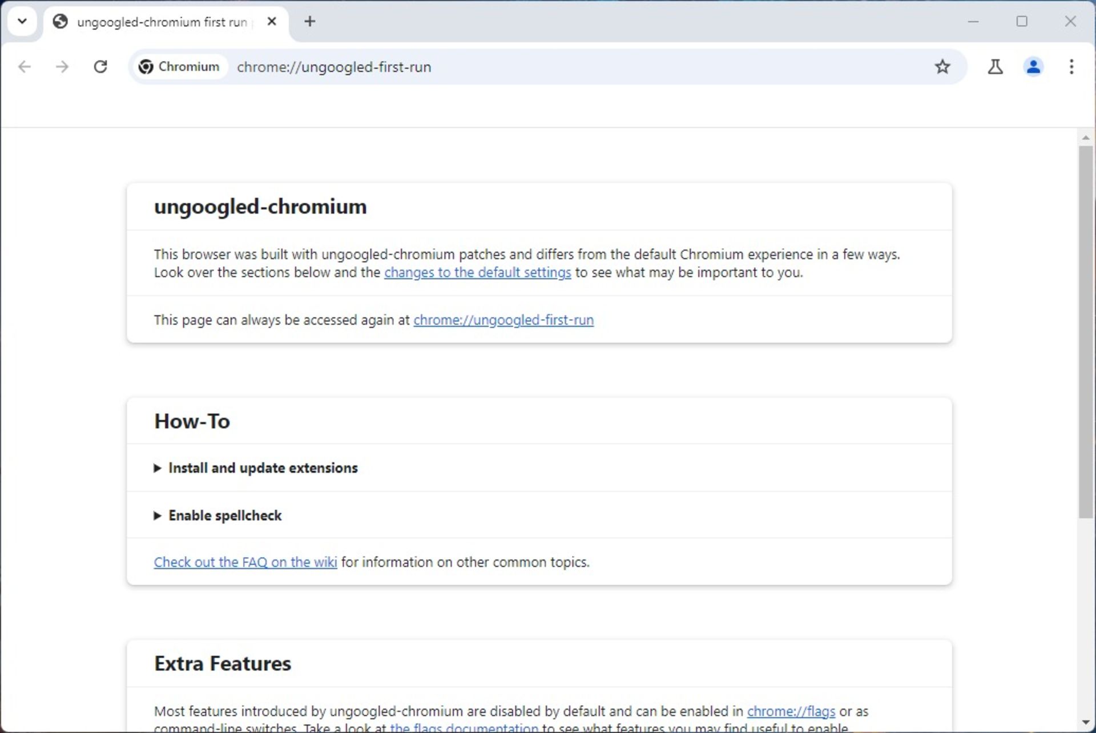Click the Extra Features heading
Viewport: 1096px width, 733px height.
click(223, 663)
